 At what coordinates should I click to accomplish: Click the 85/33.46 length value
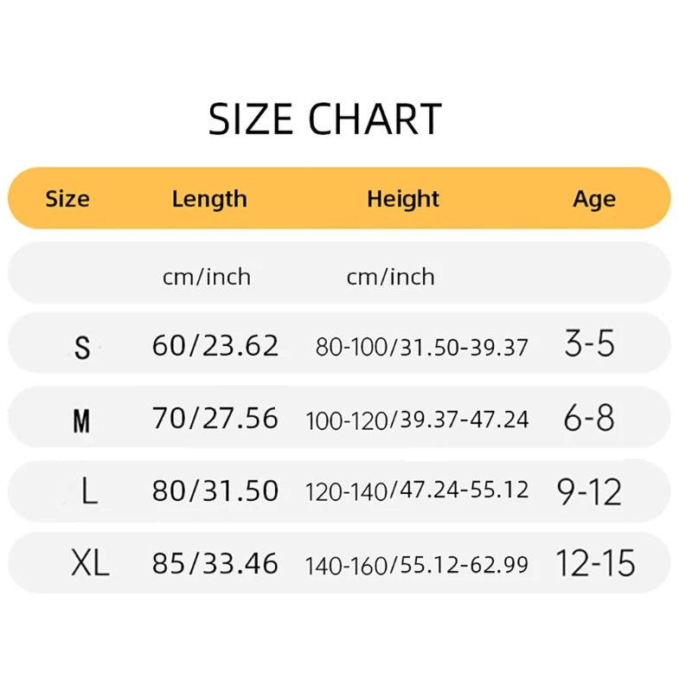pos(215,564)
